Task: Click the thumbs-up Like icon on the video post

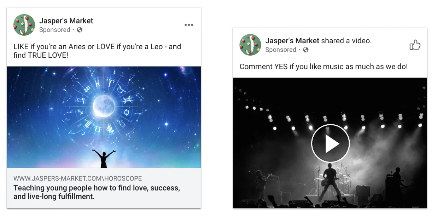Action: (415, 45)
